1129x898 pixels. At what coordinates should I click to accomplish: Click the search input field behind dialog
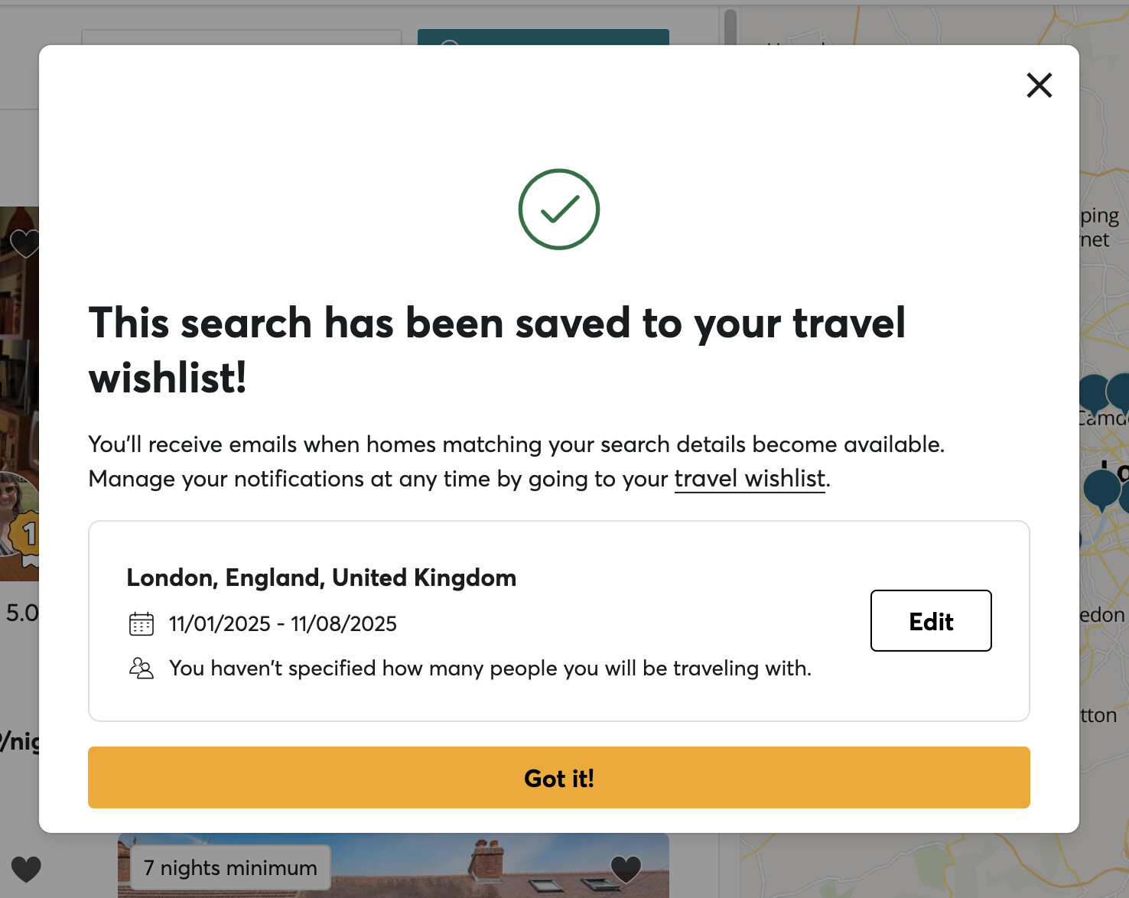(242, 37)
